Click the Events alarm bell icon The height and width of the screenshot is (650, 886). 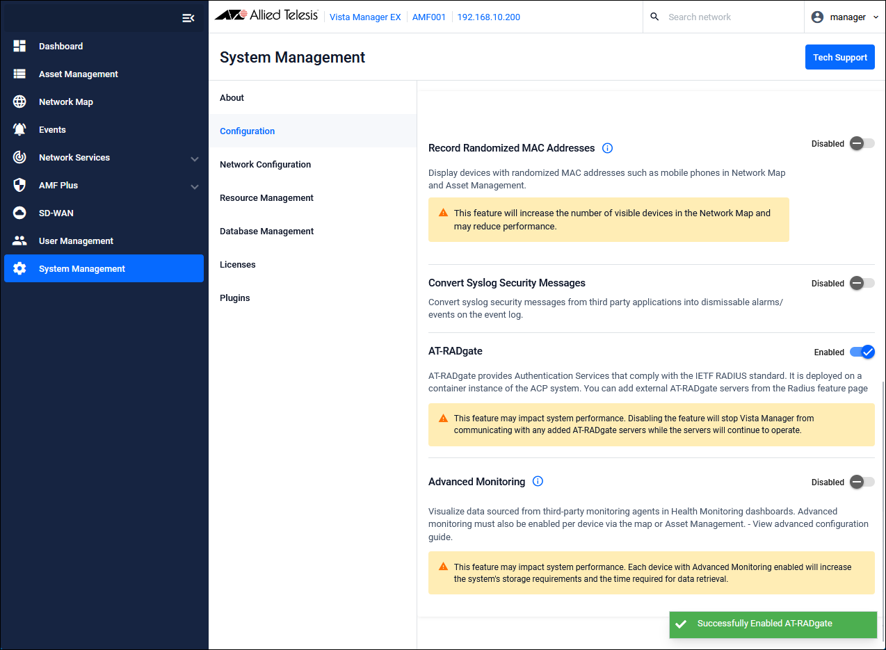[x=19, y=129]
